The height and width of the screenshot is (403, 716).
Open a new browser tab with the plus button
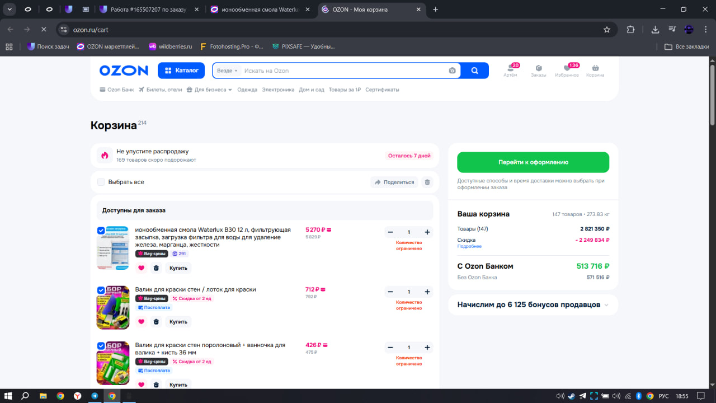pyautogui.click(x=436, y=10)
